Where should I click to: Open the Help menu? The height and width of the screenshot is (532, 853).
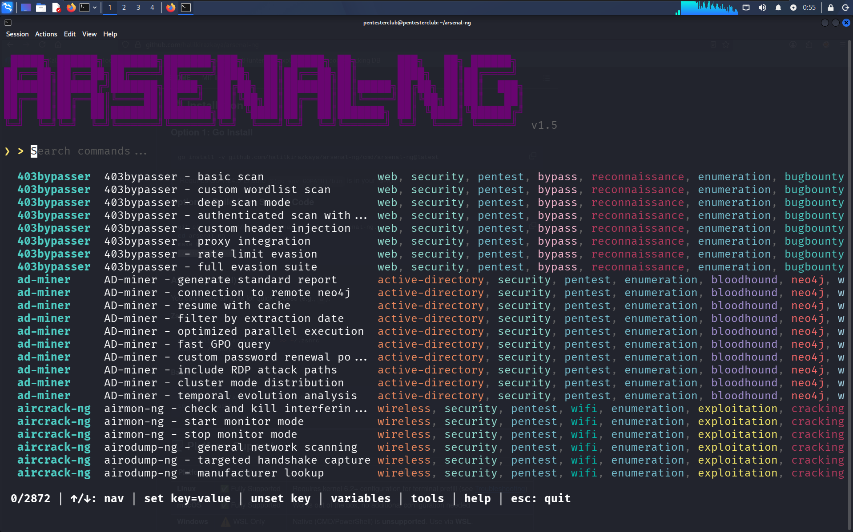click(x=110, y=34)
